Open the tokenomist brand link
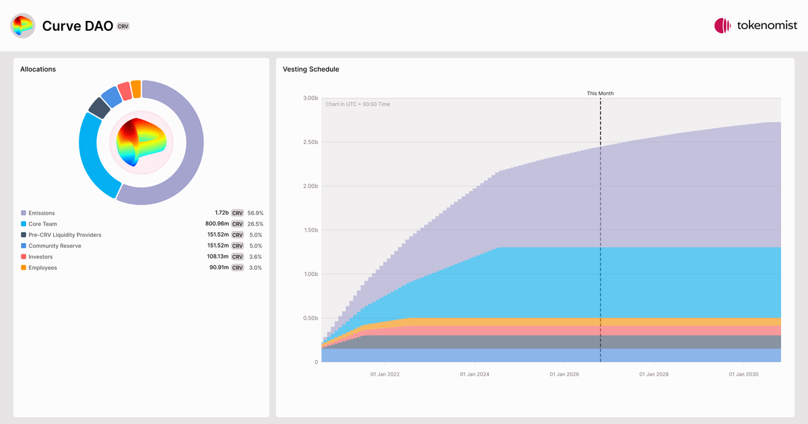 tap(756, 26)
